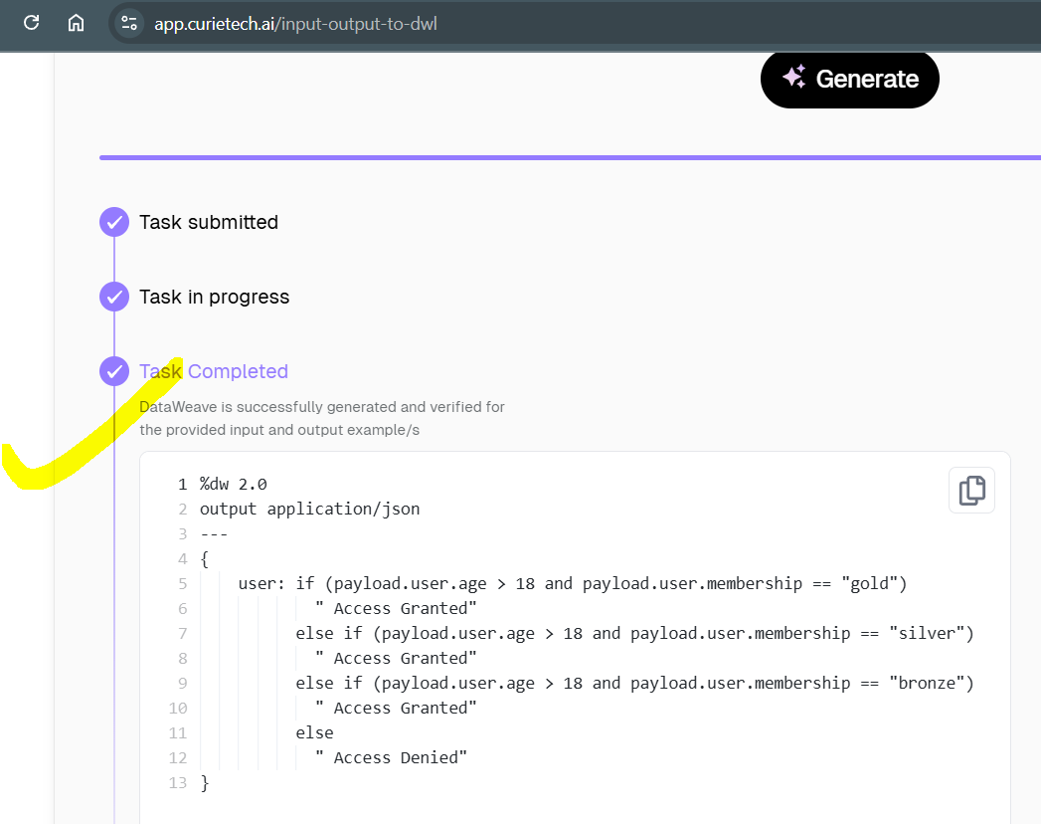The width and height of the screenshot is (1041, 824).
Task: Click code line 'output application/json'
Action: point(310,509)
